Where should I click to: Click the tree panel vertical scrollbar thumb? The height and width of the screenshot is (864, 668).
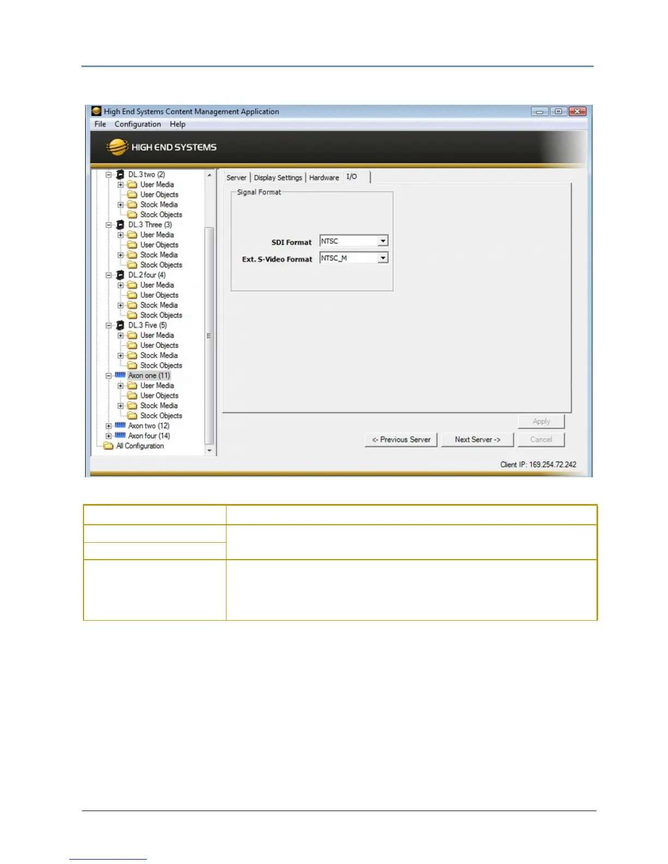click(209, 336)
